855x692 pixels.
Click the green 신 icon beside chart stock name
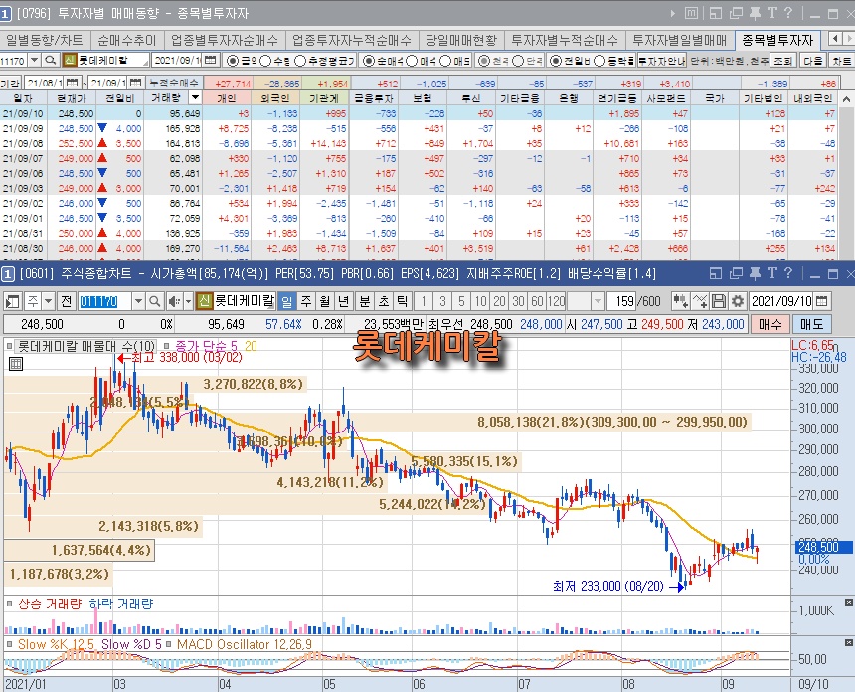coord(205,301)
